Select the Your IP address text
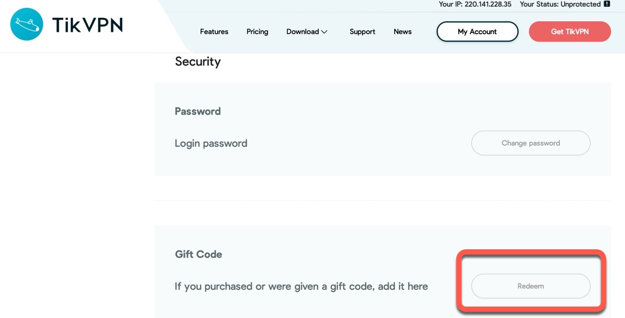 tap(475, 4)
